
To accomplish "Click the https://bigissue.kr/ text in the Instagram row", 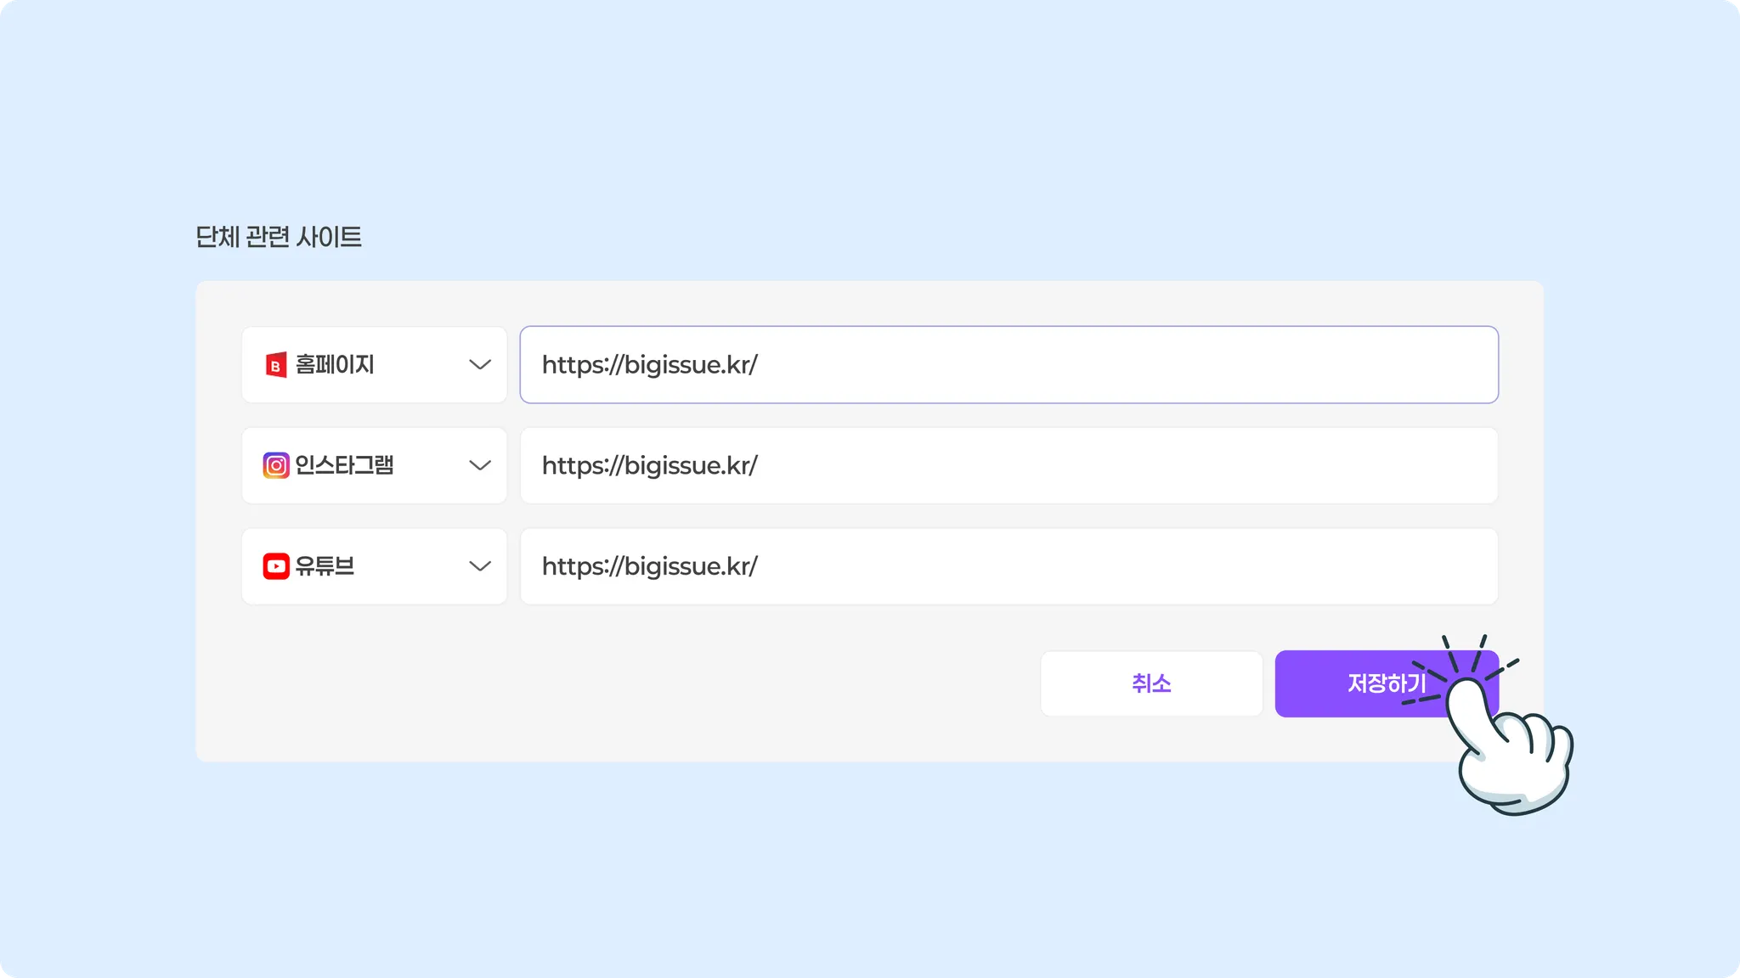I will click(x=650, y=465).
